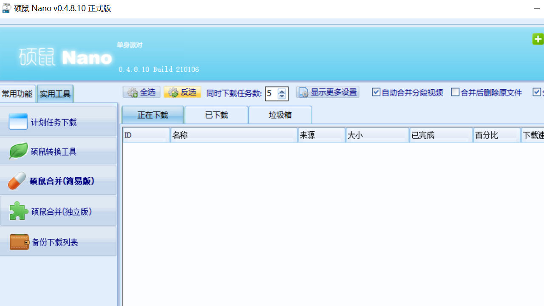Sort by 百分比 column header
The image size is (544, 306).
[x=497, y=135]
